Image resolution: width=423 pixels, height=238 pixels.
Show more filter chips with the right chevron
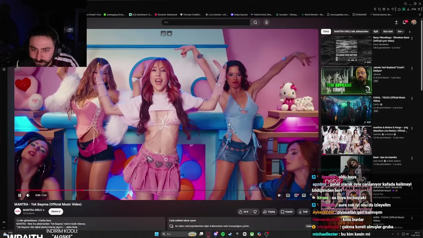(409, 32)
